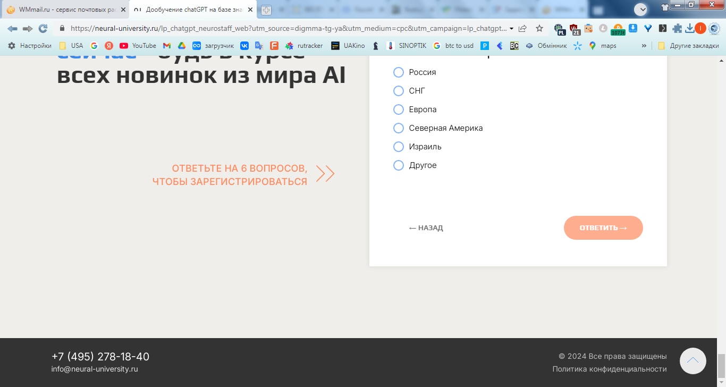This screenshot has height=387, width=726.
Task: Open the orange profile avatar
Action: pos(700,28)
